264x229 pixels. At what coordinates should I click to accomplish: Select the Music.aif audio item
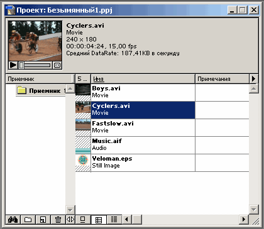point(143,145)
